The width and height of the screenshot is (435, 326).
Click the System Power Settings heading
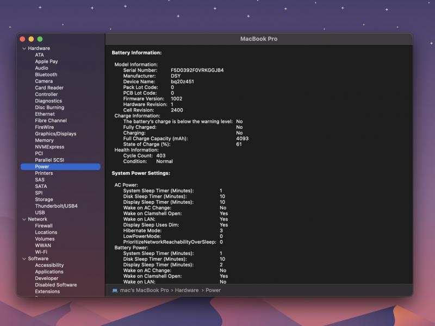pos(141,173)
